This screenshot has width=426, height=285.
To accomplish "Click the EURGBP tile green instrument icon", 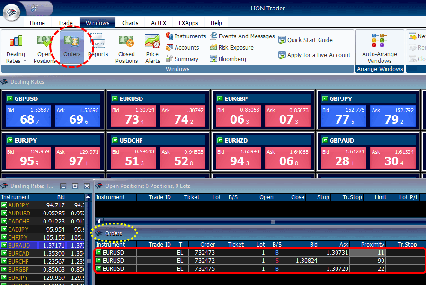I will 220,98.
